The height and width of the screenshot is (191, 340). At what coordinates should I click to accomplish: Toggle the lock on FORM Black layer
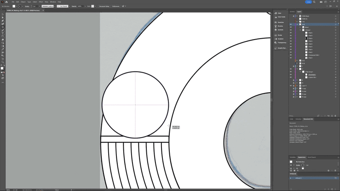(x=294, y=16)
